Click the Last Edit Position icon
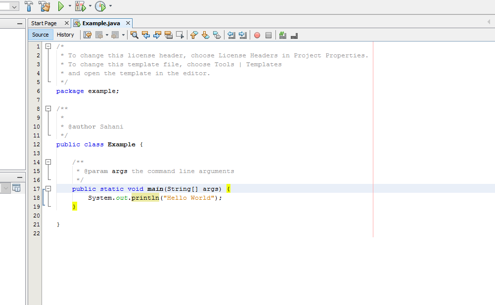The image size is (495, 305). pyautogui.click(x=88, y=35)
